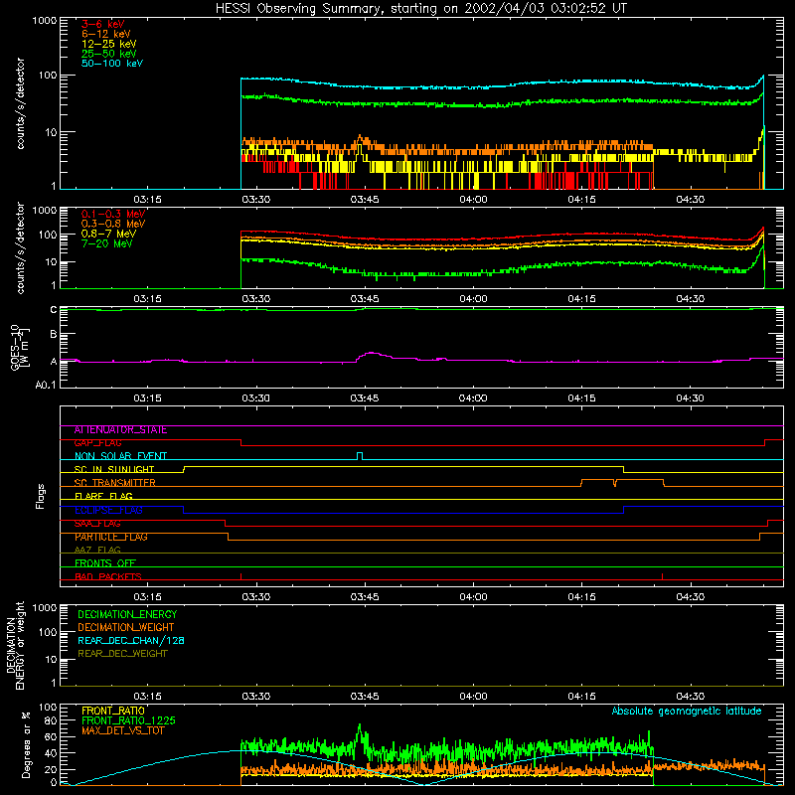Click the SAA_FLAG label

tap(97, 524)
